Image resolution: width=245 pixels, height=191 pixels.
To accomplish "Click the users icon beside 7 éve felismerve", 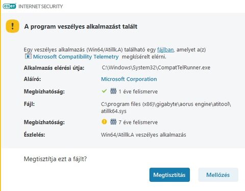I will (113, 121).
